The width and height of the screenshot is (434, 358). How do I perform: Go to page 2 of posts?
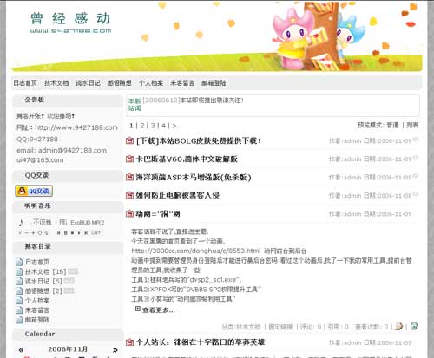(x=142, y=126)
